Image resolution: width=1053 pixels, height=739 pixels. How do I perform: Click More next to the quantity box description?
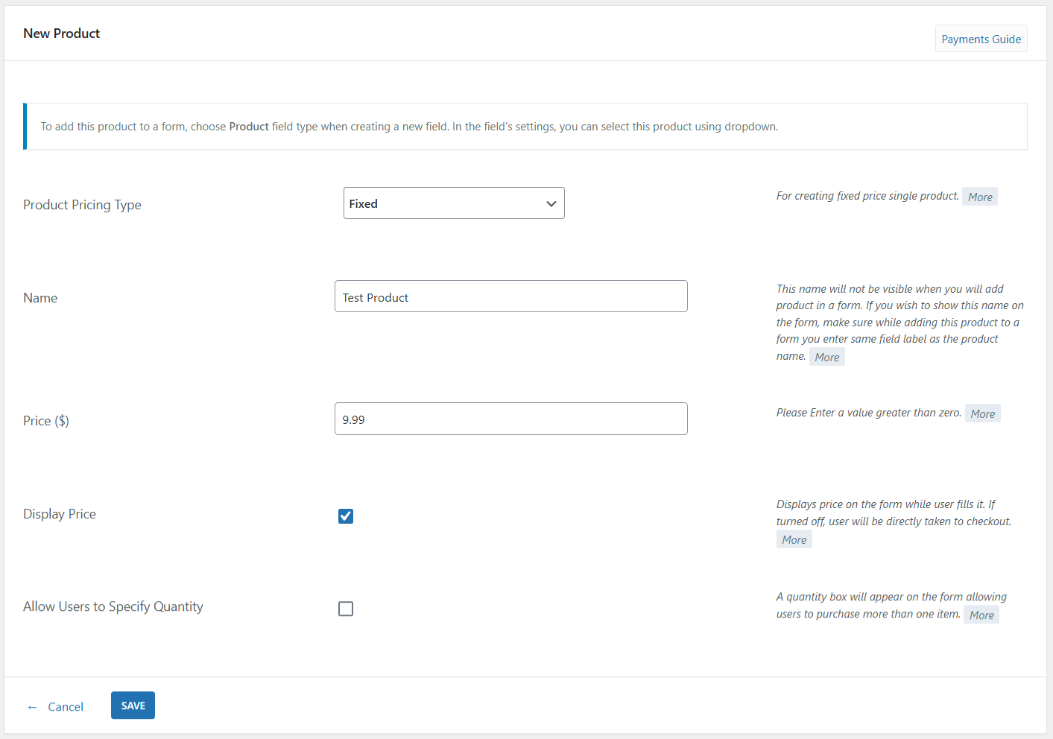(x=981, y=615)
